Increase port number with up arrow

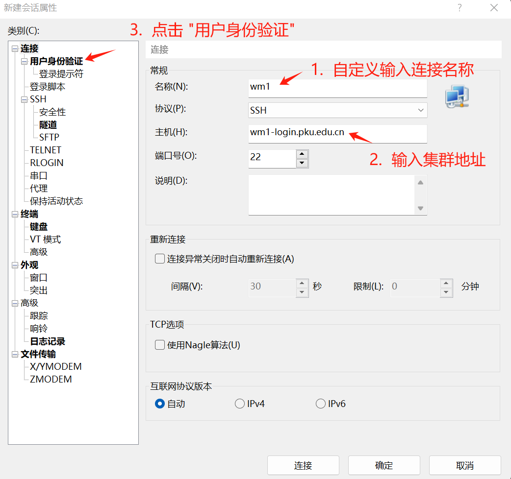click(302, 154)
